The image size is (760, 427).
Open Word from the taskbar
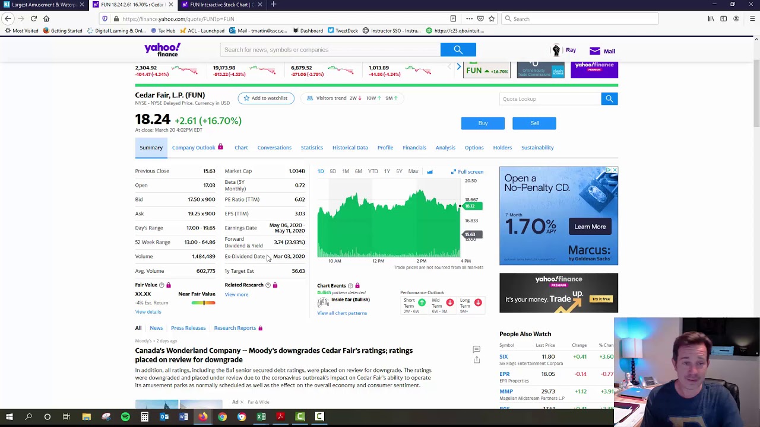tap(183, 417)
